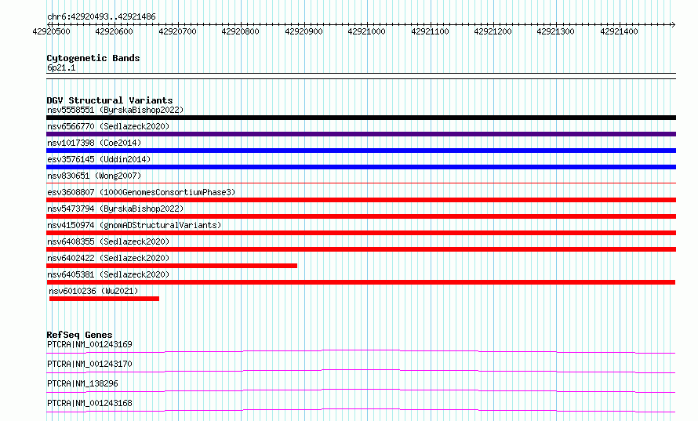698x421 pixels.
Task: Click the blue esv3576145 variant bar
Action: coord(361,167)
